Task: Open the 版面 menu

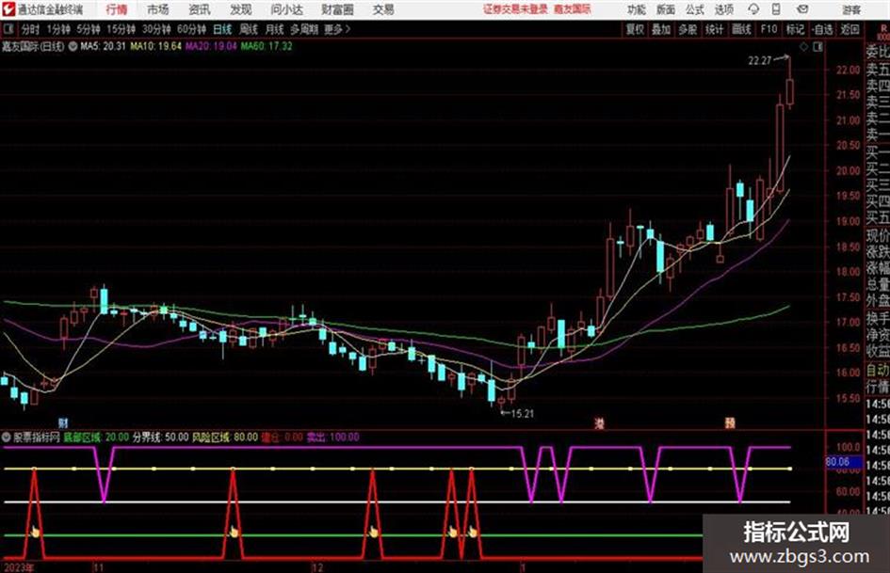Action: click(x=665, y=9)
